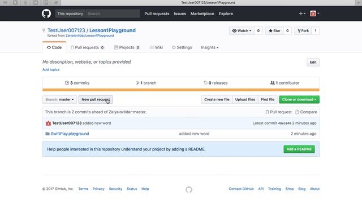The height and width of the screenshot is (203, 362).
Task: Open the About footer link
Action: pos(314,189)
